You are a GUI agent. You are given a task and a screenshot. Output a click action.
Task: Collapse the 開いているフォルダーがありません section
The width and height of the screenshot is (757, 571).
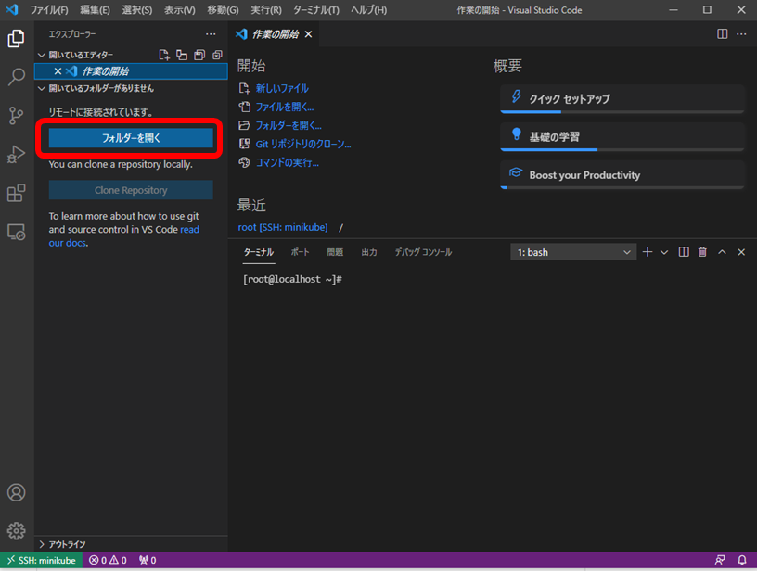[42, 88]
